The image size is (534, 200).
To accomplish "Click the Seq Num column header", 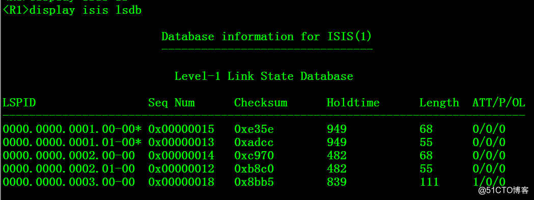I will click(x=172, y=103).
